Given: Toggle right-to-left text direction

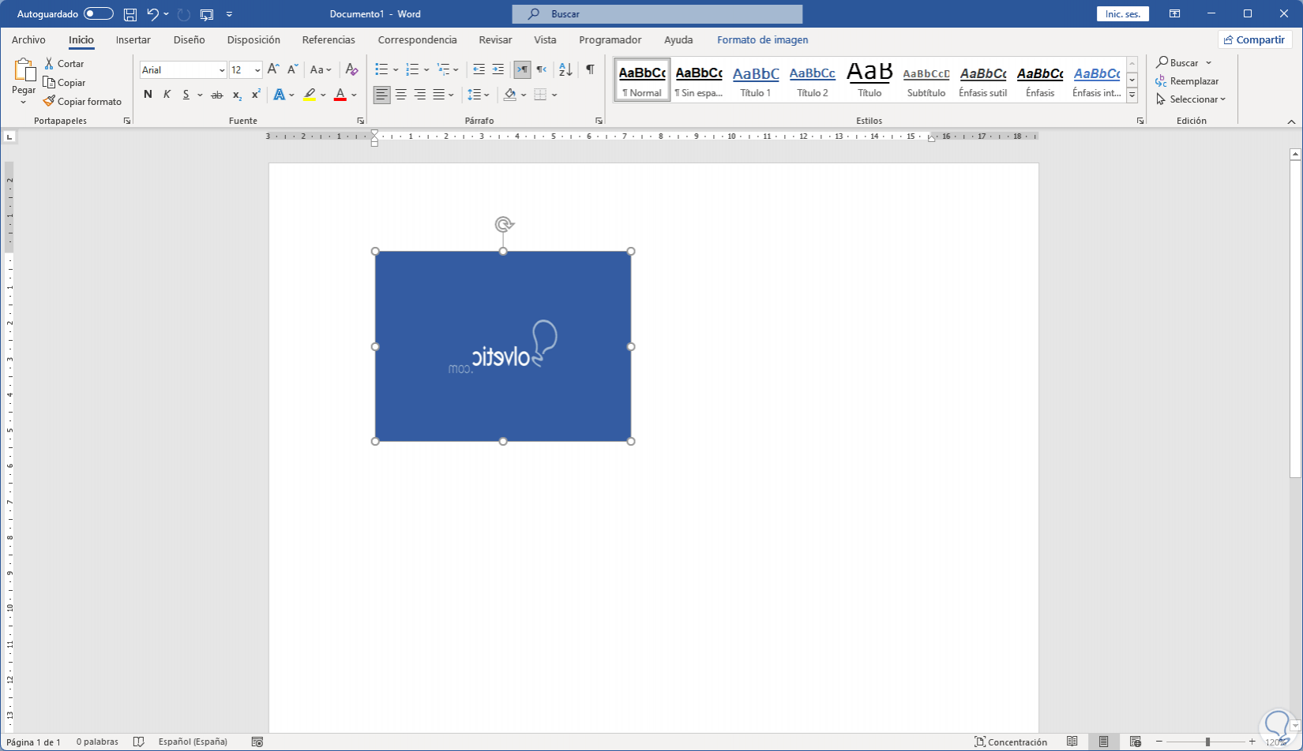Looking at the screenshot, I should coord(541,69).
